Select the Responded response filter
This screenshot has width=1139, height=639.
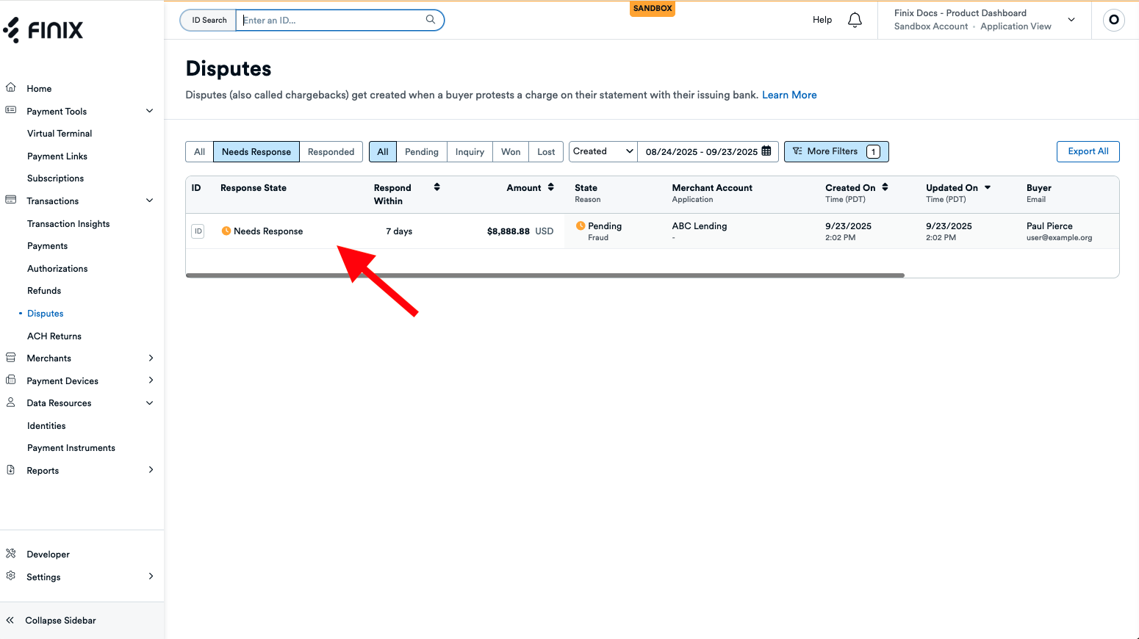click(331, 152)
